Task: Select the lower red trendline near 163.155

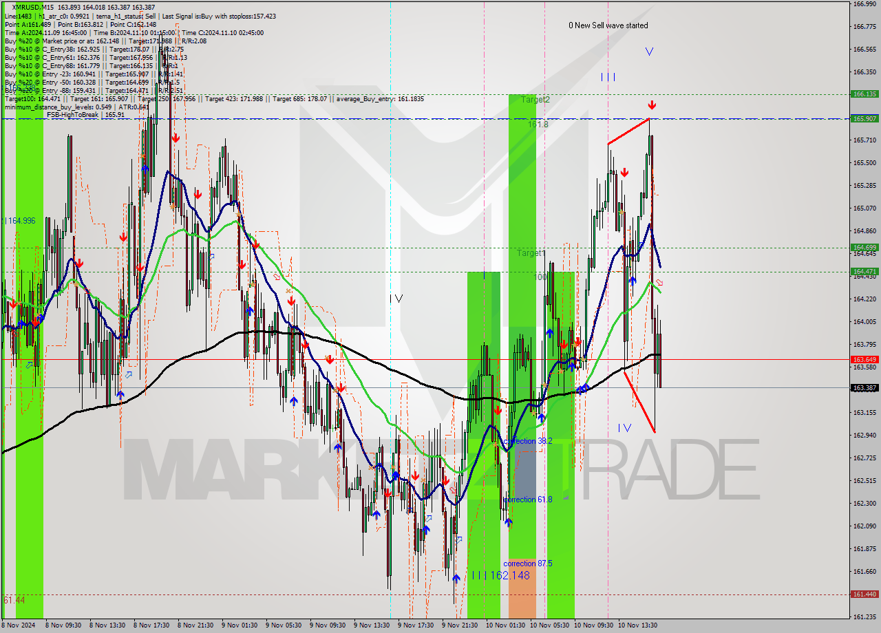Action: (639, 402)
